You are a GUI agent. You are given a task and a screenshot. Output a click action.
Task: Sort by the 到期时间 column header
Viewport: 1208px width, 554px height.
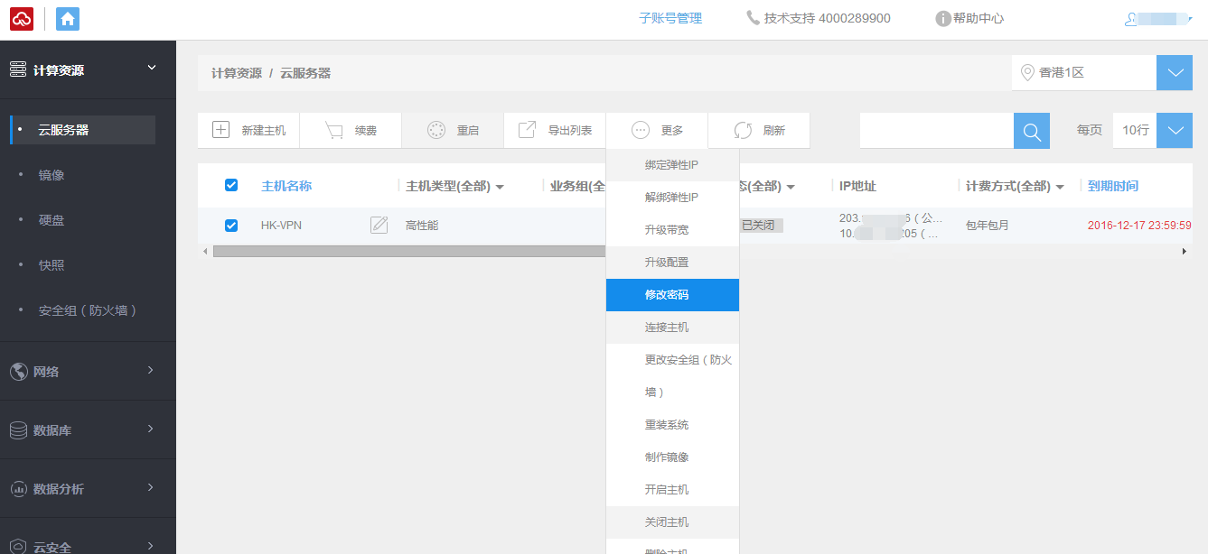click(x=1113, y=186)
